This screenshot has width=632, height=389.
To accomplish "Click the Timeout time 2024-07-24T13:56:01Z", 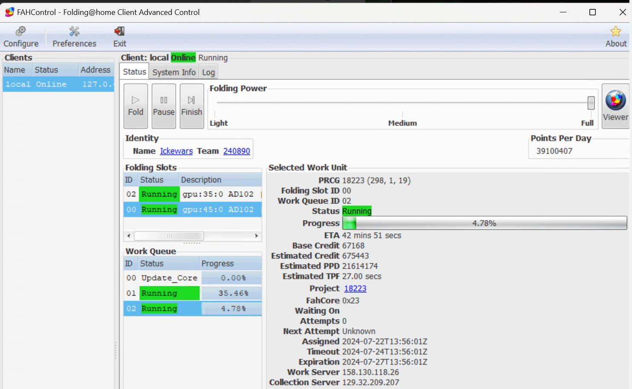I will click(x=385, y=352).
